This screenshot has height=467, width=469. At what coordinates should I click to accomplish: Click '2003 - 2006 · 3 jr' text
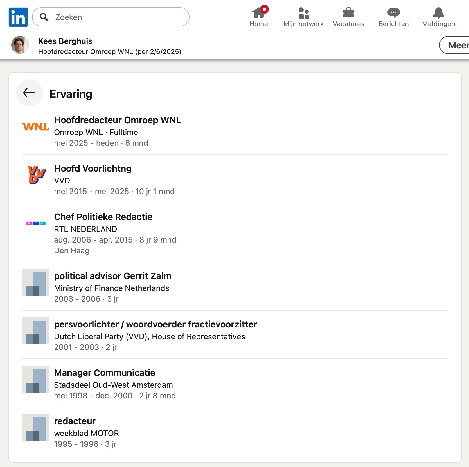pos(86,299)
